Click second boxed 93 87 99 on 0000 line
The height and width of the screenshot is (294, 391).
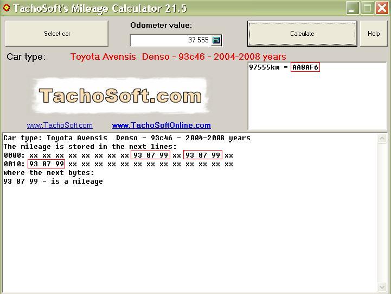click(x=202, y=155)
